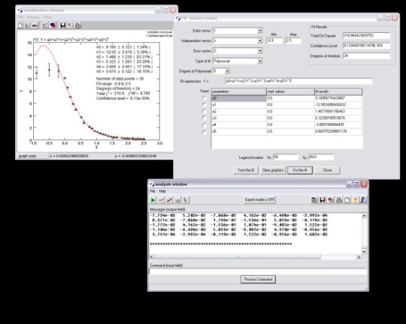Screen dimensions: 406x324
Task: Click the save floppy icon in analysis toolbar
Action: coord(323,200)
